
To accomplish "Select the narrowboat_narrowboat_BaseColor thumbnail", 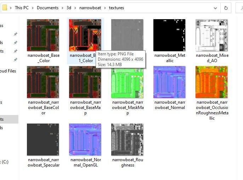I will coord(43,82).
